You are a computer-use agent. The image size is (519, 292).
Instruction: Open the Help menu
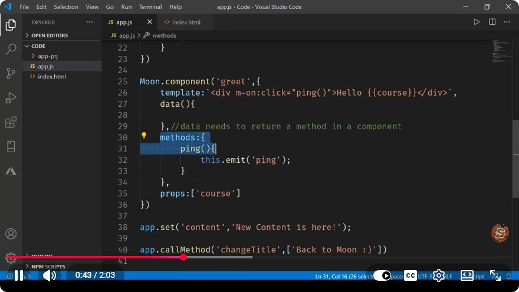click(x=175, y=6)
